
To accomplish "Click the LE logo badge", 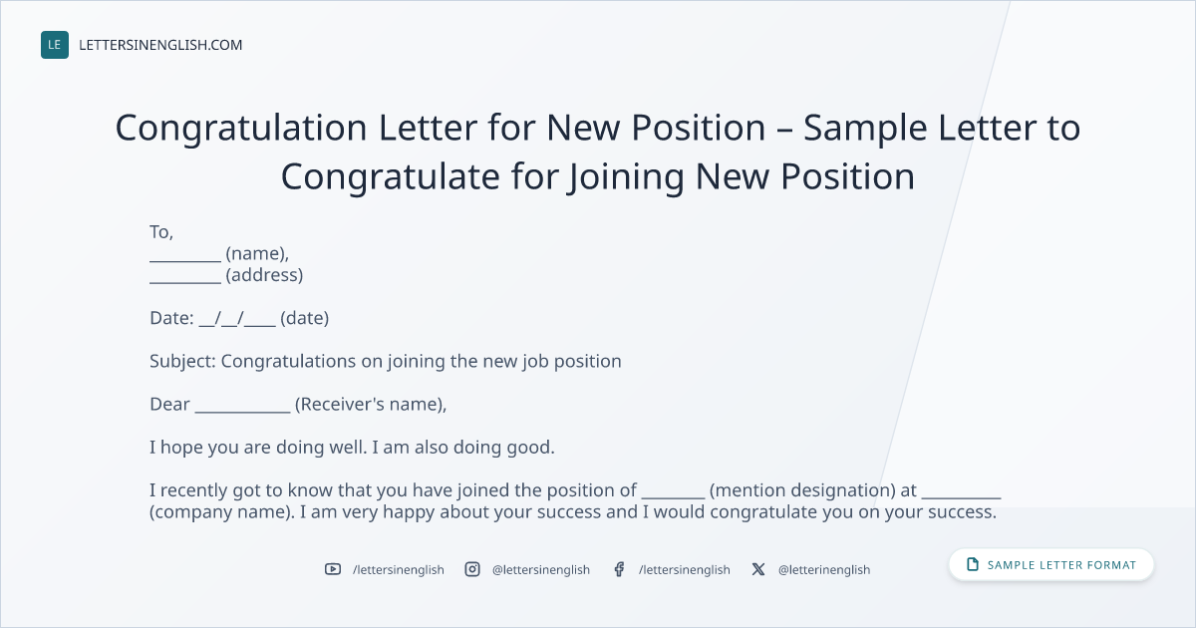I will coord(55,45).
